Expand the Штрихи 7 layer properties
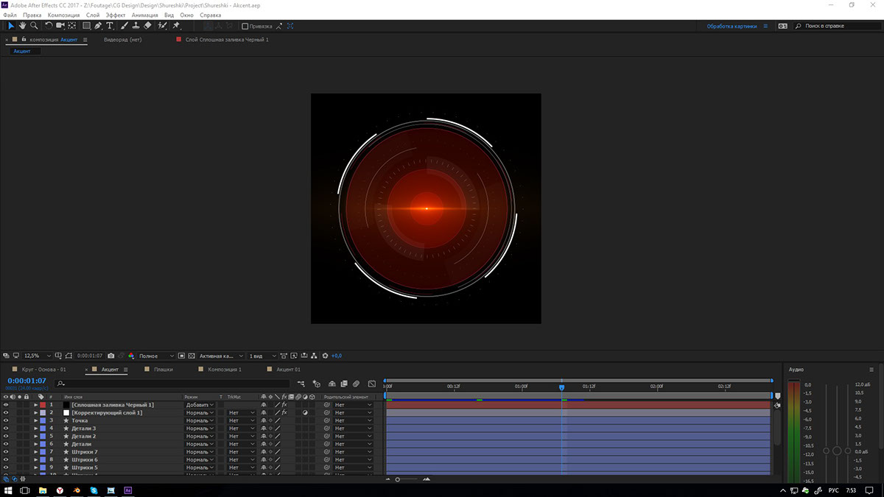This screenshot has height=497, width=884. pyautogui.click(x=35, y=452)
